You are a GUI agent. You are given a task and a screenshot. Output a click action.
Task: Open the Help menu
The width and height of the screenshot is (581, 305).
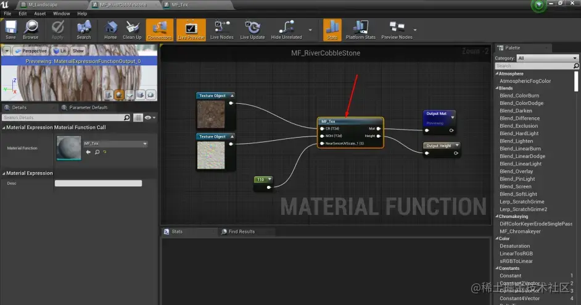82,14
